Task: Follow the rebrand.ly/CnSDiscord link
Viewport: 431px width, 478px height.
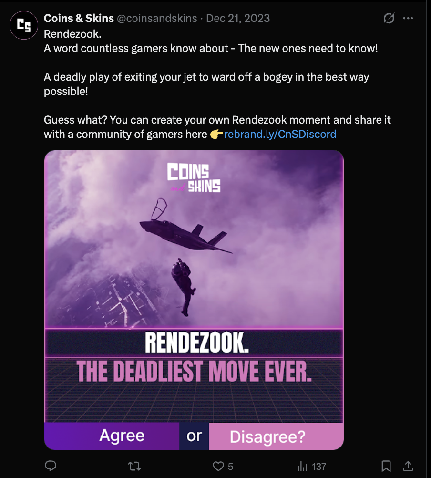Action: [x=280, y=134]
